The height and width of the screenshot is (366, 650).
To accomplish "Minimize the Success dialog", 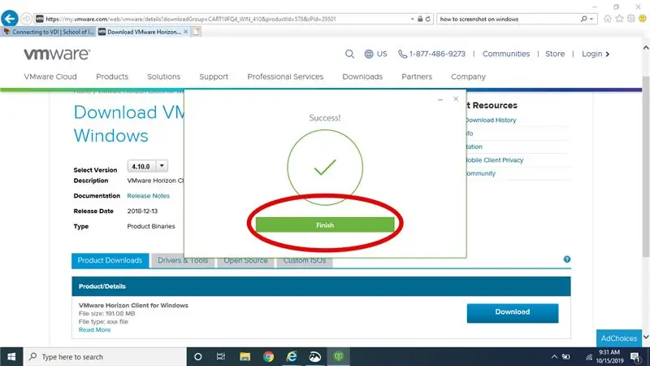I will tap(440, 99).
